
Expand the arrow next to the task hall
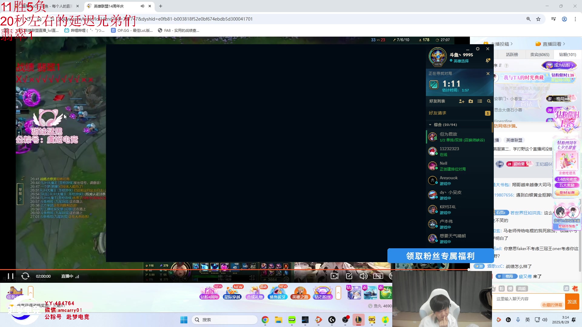tap(31, 292)
